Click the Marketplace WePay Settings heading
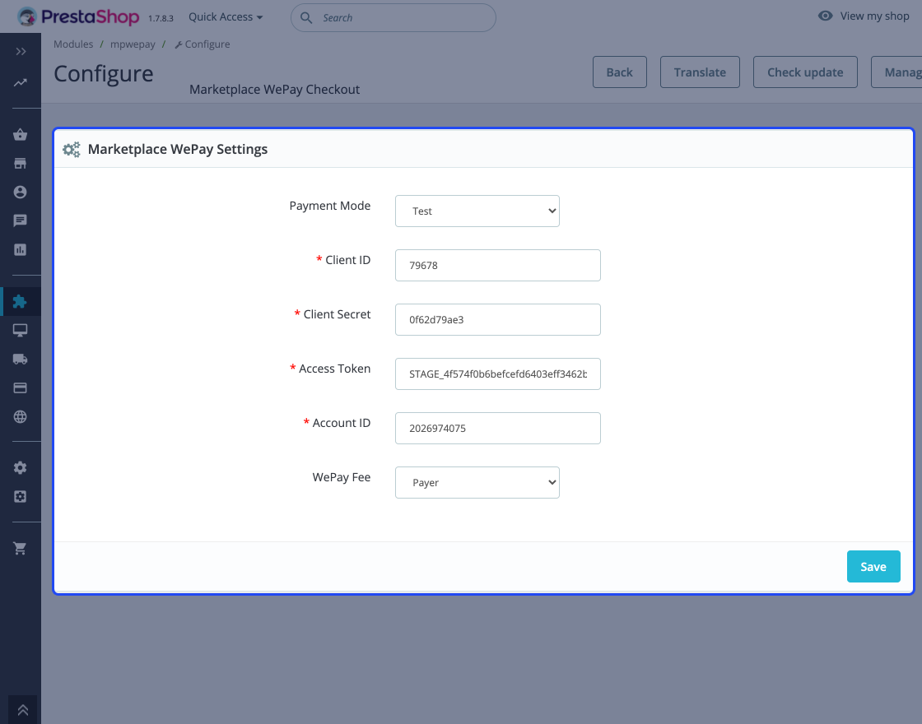 click(178, 149)
